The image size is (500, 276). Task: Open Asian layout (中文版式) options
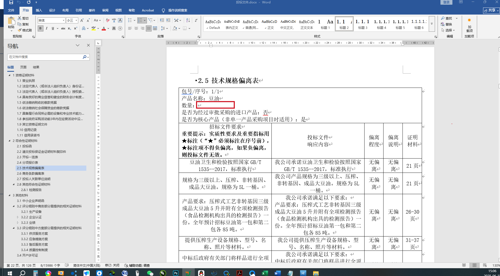point(176,20)
